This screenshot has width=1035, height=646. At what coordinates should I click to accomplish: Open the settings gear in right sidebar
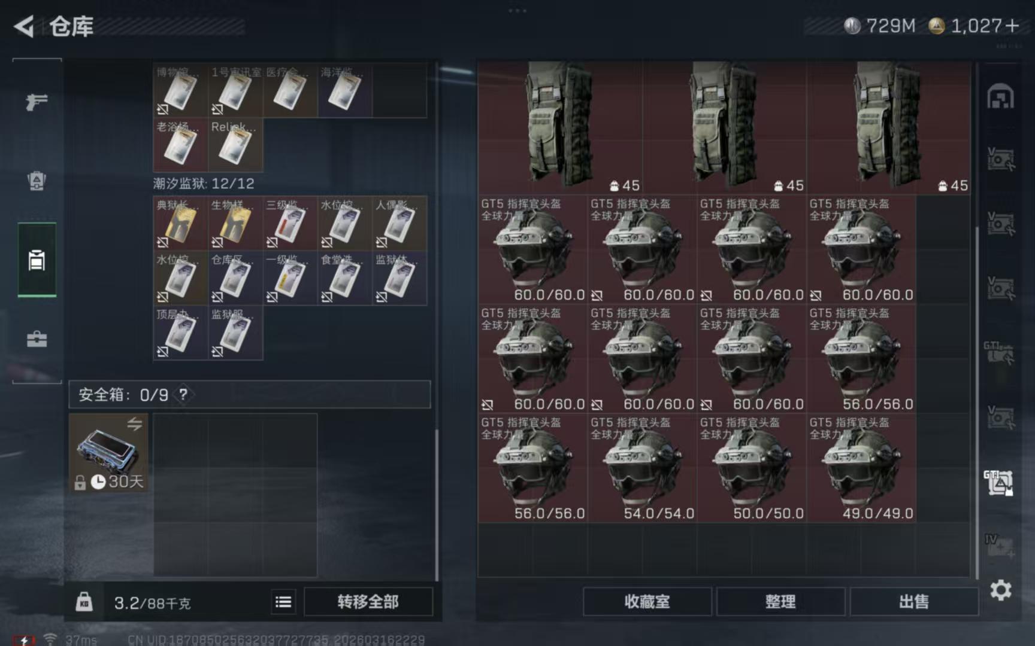1000,591
